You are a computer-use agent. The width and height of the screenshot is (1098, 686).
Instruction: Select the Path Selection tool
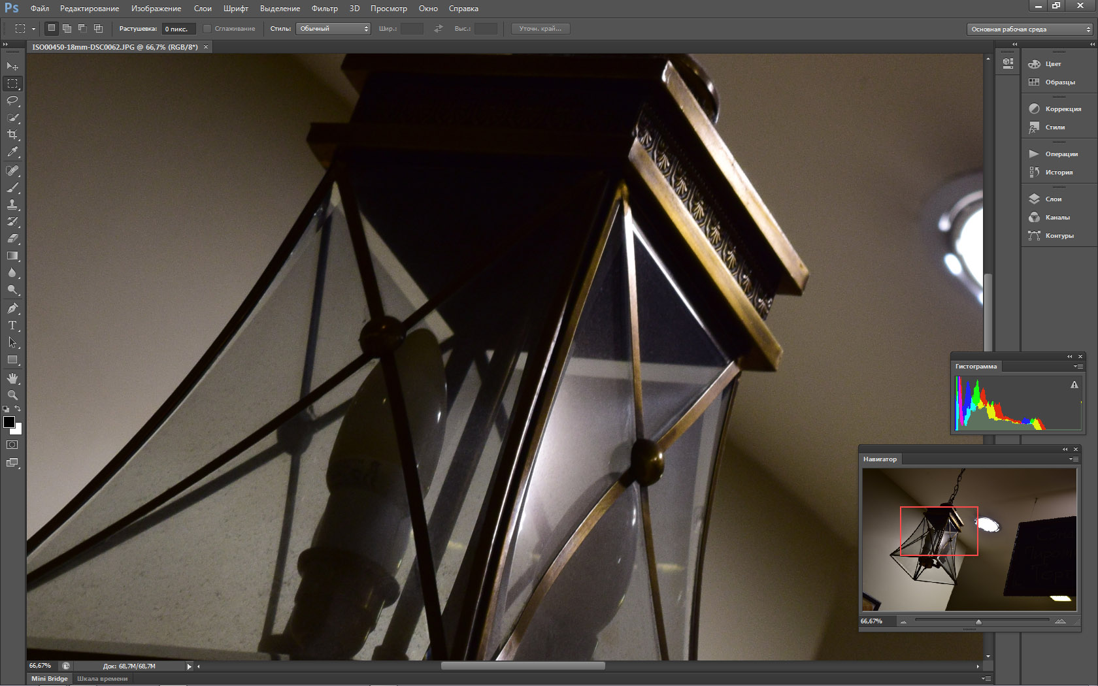12,342
